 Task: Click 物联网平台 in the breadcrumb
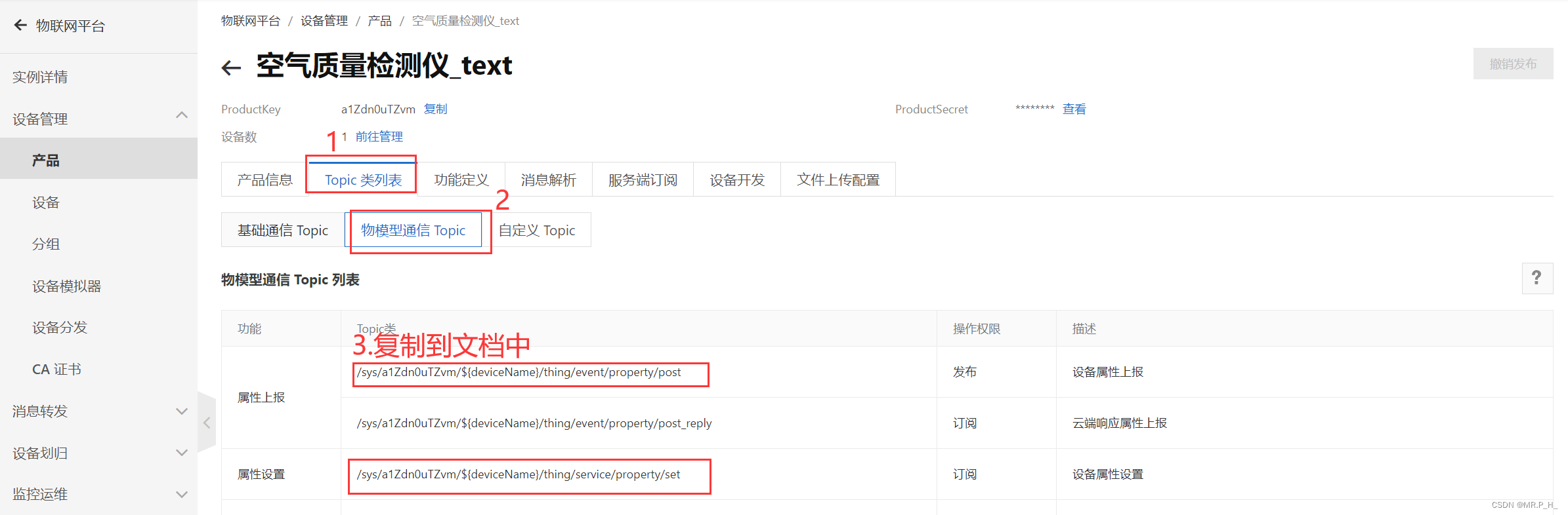251,21
